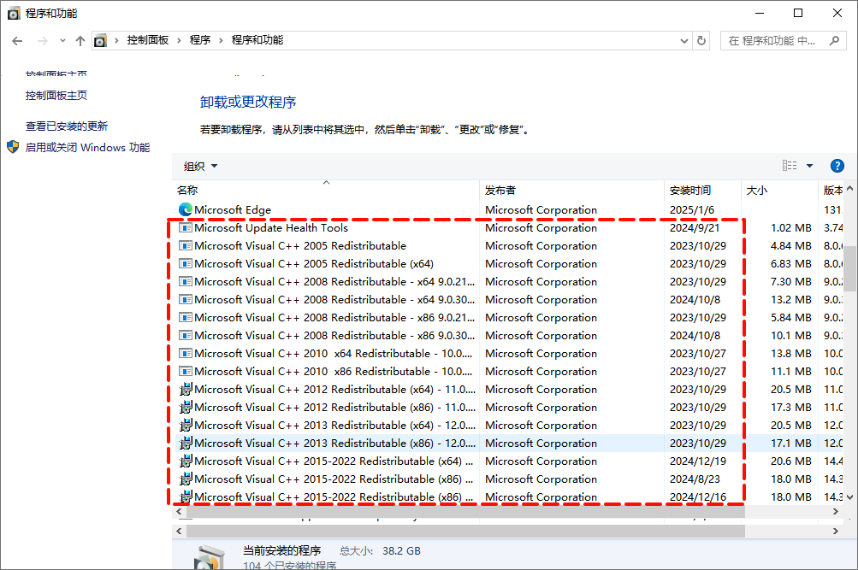The image size is (858, 570).
Task: Click the Forward navigation arrow
Action: pos(42,41)
